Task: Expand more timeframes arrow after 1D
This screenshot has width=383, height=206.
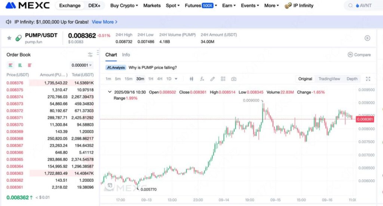Action: (176, 79)
